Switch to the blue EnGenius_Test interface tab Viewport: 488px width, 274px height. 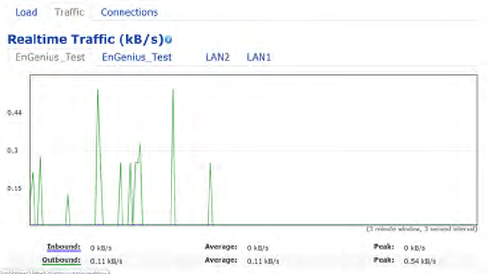137,57
